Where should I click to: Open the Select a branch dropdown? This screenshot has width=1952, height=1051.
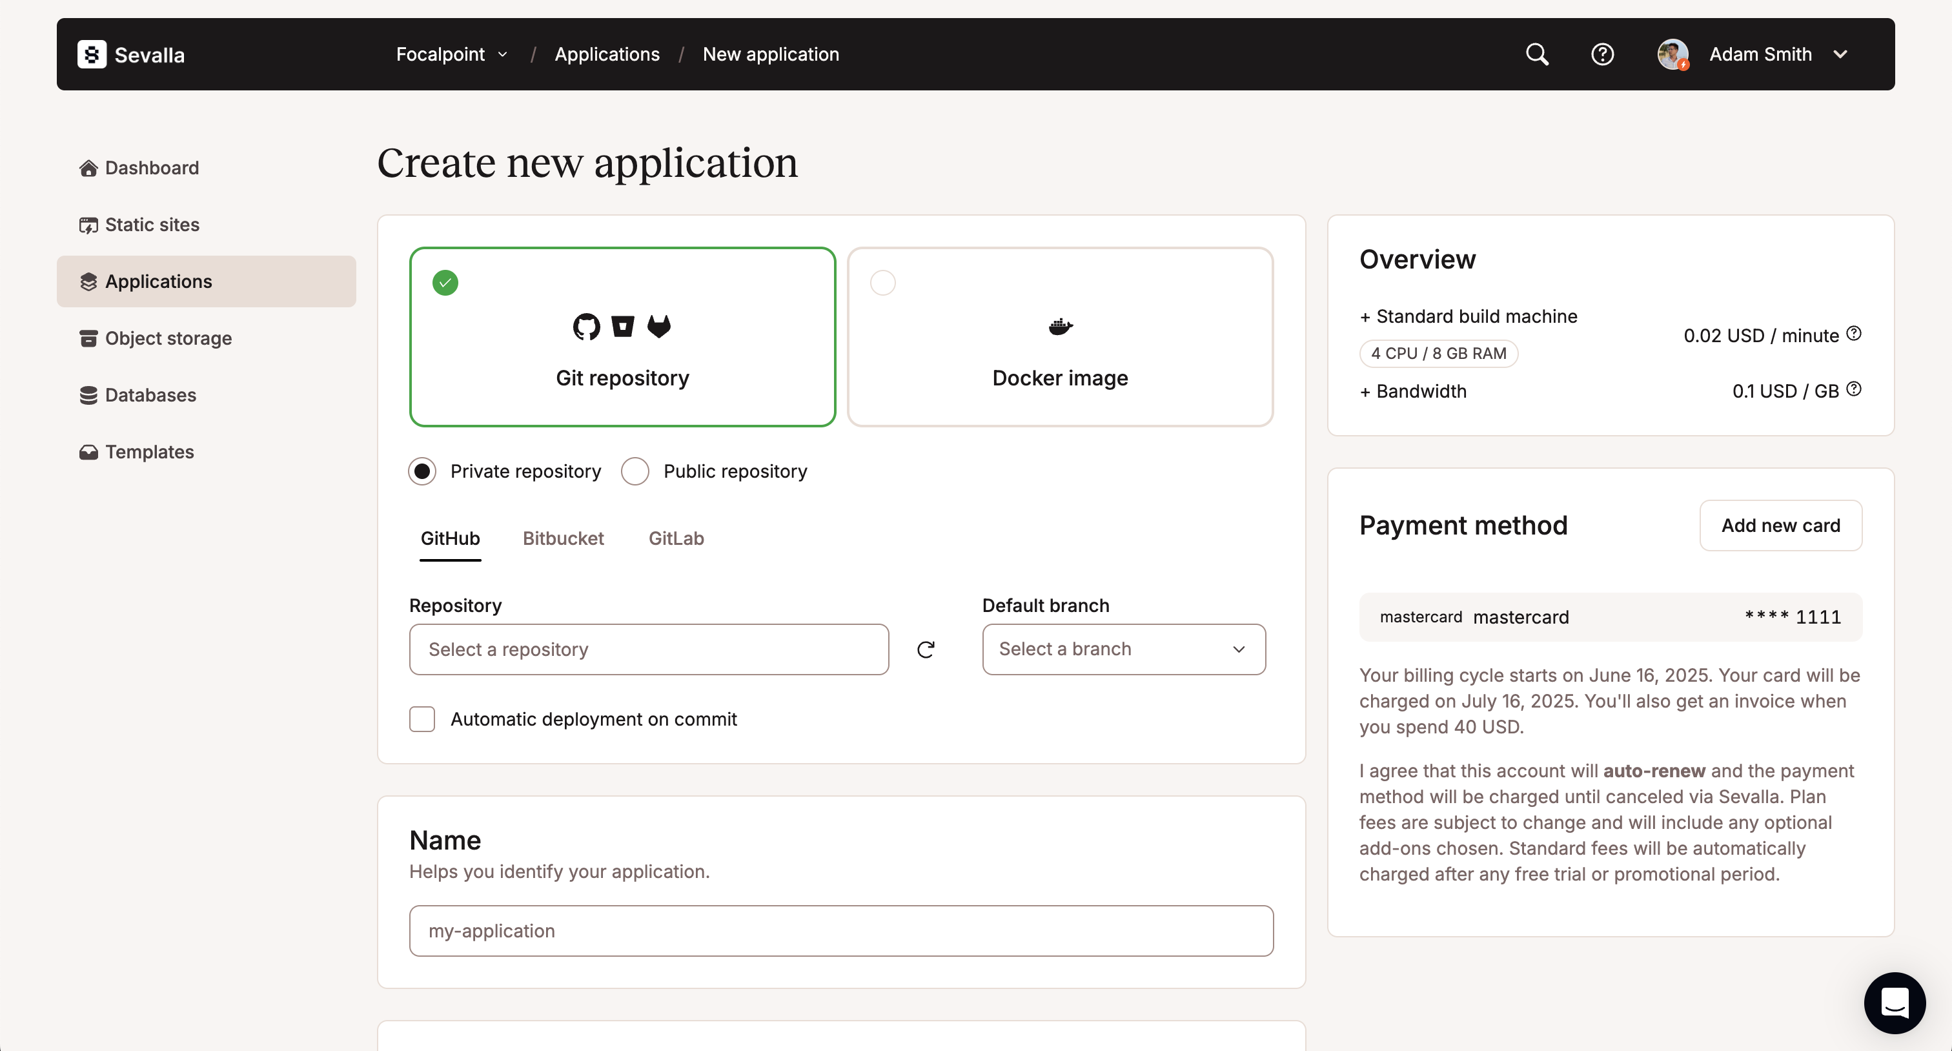[x=1123, y=649]
